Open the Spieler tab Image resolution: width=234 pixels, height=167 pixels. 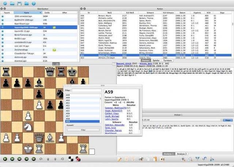pos(156,61)
